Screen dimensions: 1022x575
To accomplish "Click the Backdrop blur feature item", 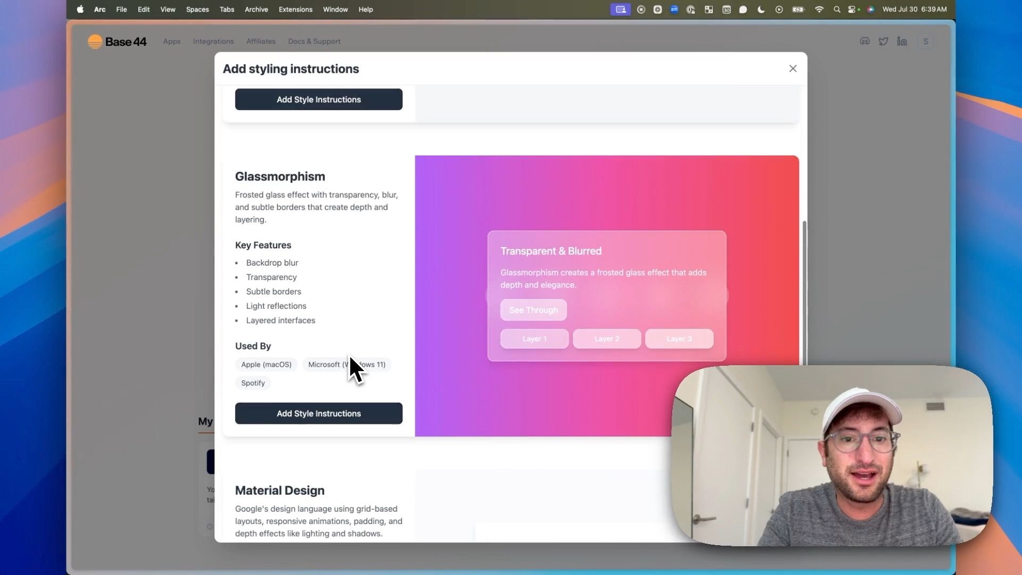I will [x=272, y=263].
